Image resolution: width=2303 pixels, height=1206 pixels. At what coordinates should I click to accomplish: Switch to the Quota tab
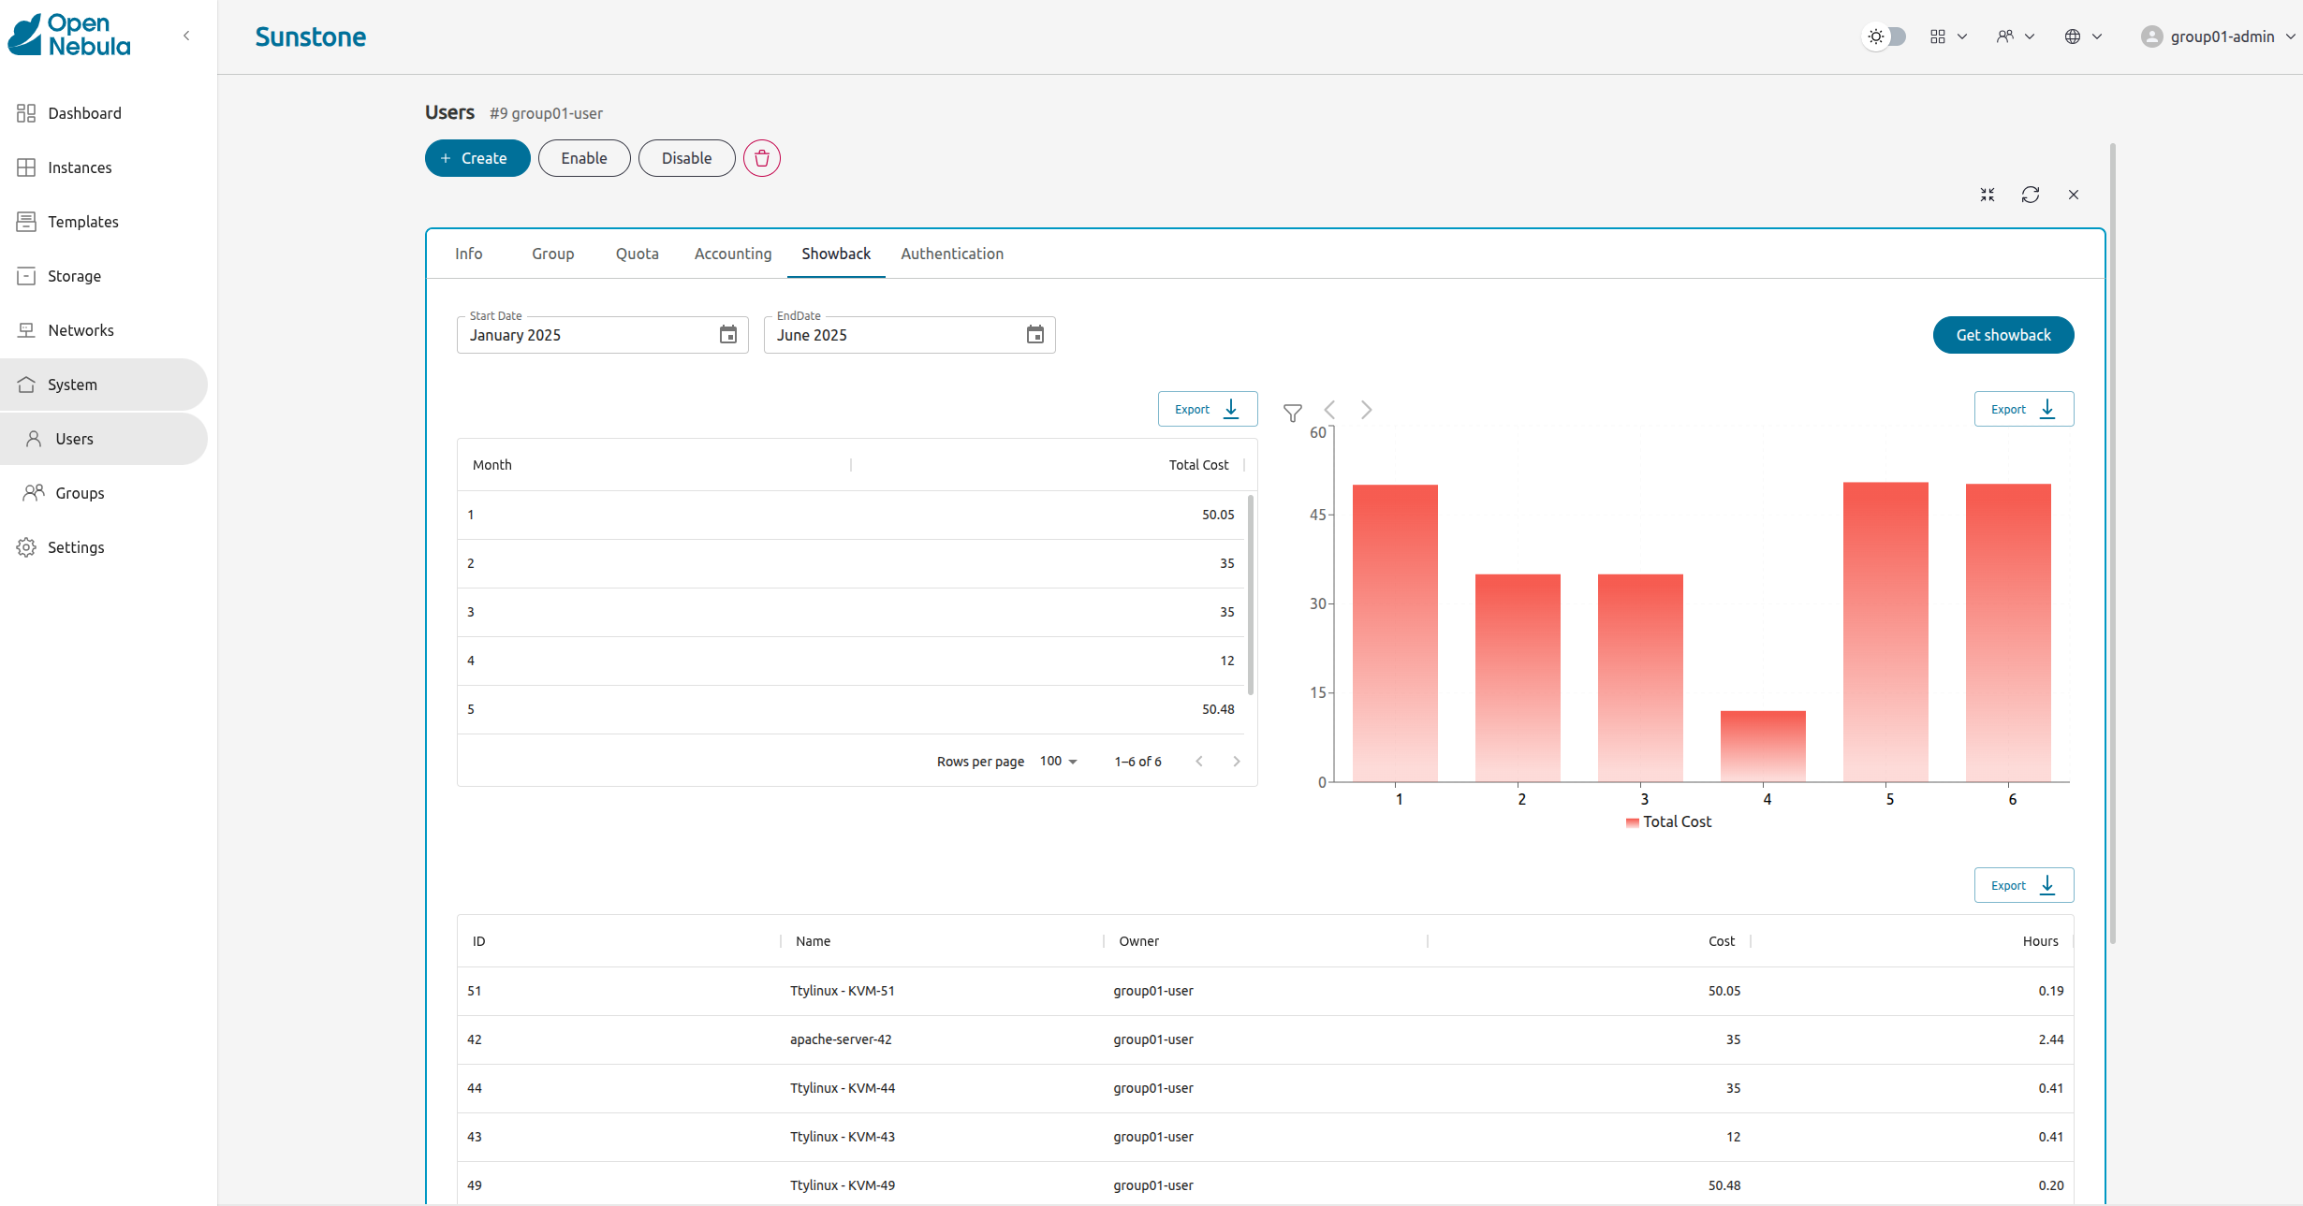[x=637, y=254]
